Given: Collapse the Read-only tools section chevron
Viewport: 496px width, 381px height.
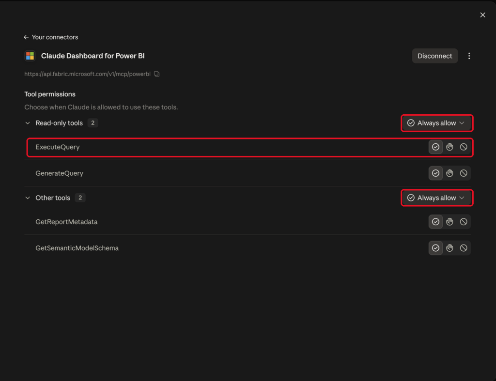Looking at the screenshot, I should click(x=28, y=123).
